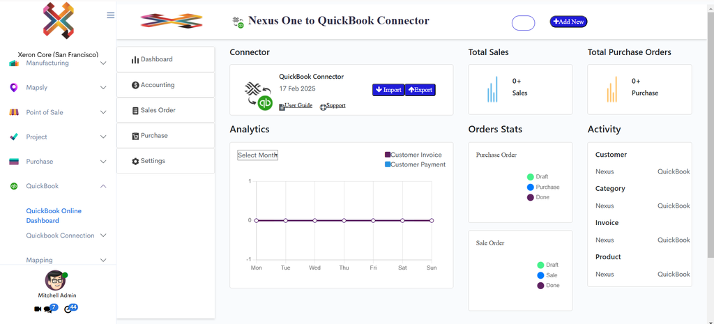Open the Accounting tab
Image resolution: width=714 pixels, height=324 pixels.
coord(166,84)
